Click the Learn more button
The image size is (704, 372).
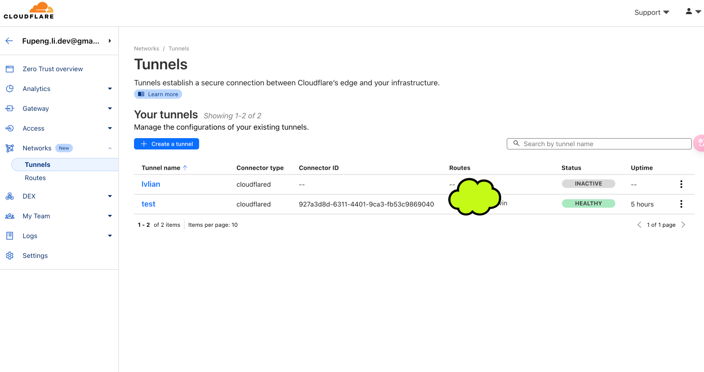158,94
